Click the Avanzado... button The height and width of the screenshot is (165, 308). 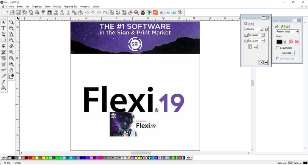[287, 53]
